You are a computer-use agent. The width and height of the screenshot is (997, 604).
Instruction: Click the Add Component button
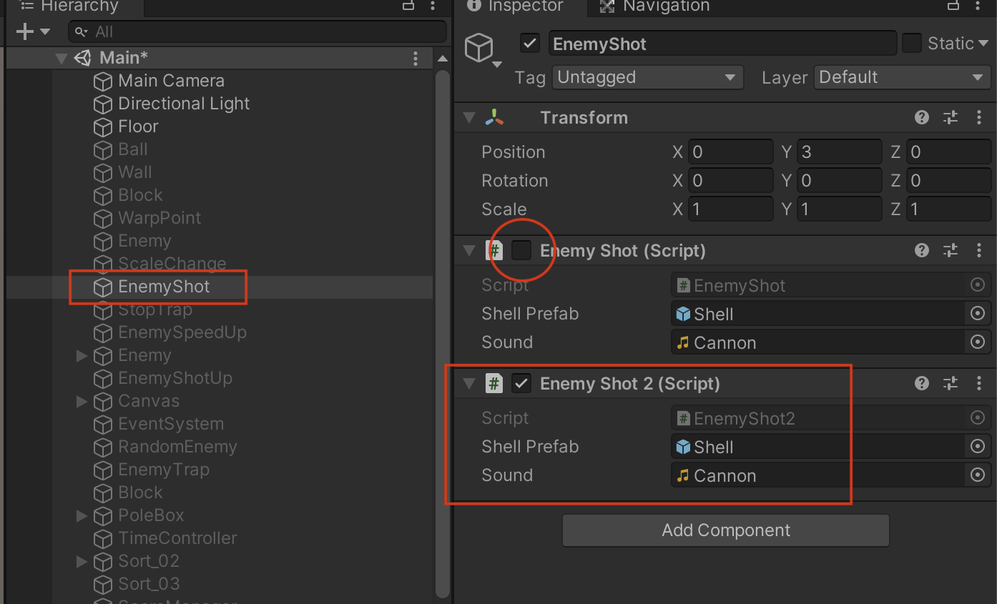point(725,530)
